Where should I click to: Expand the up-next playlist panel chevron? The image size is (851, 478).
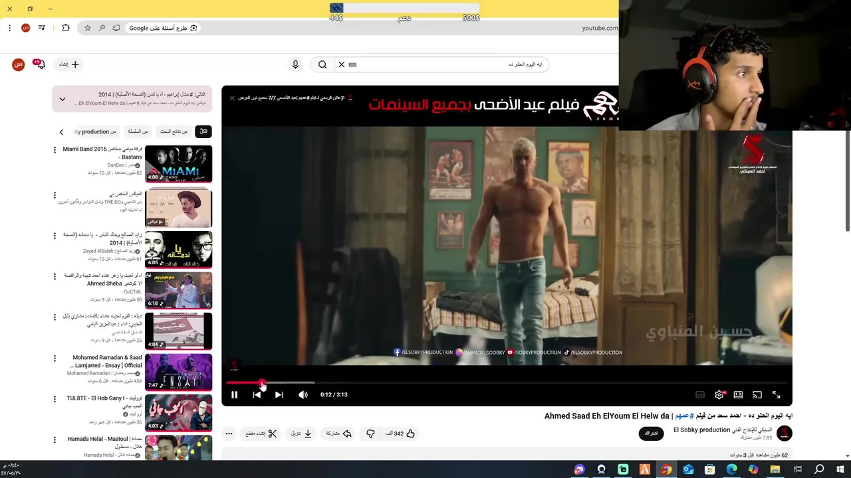pos(62,99)
